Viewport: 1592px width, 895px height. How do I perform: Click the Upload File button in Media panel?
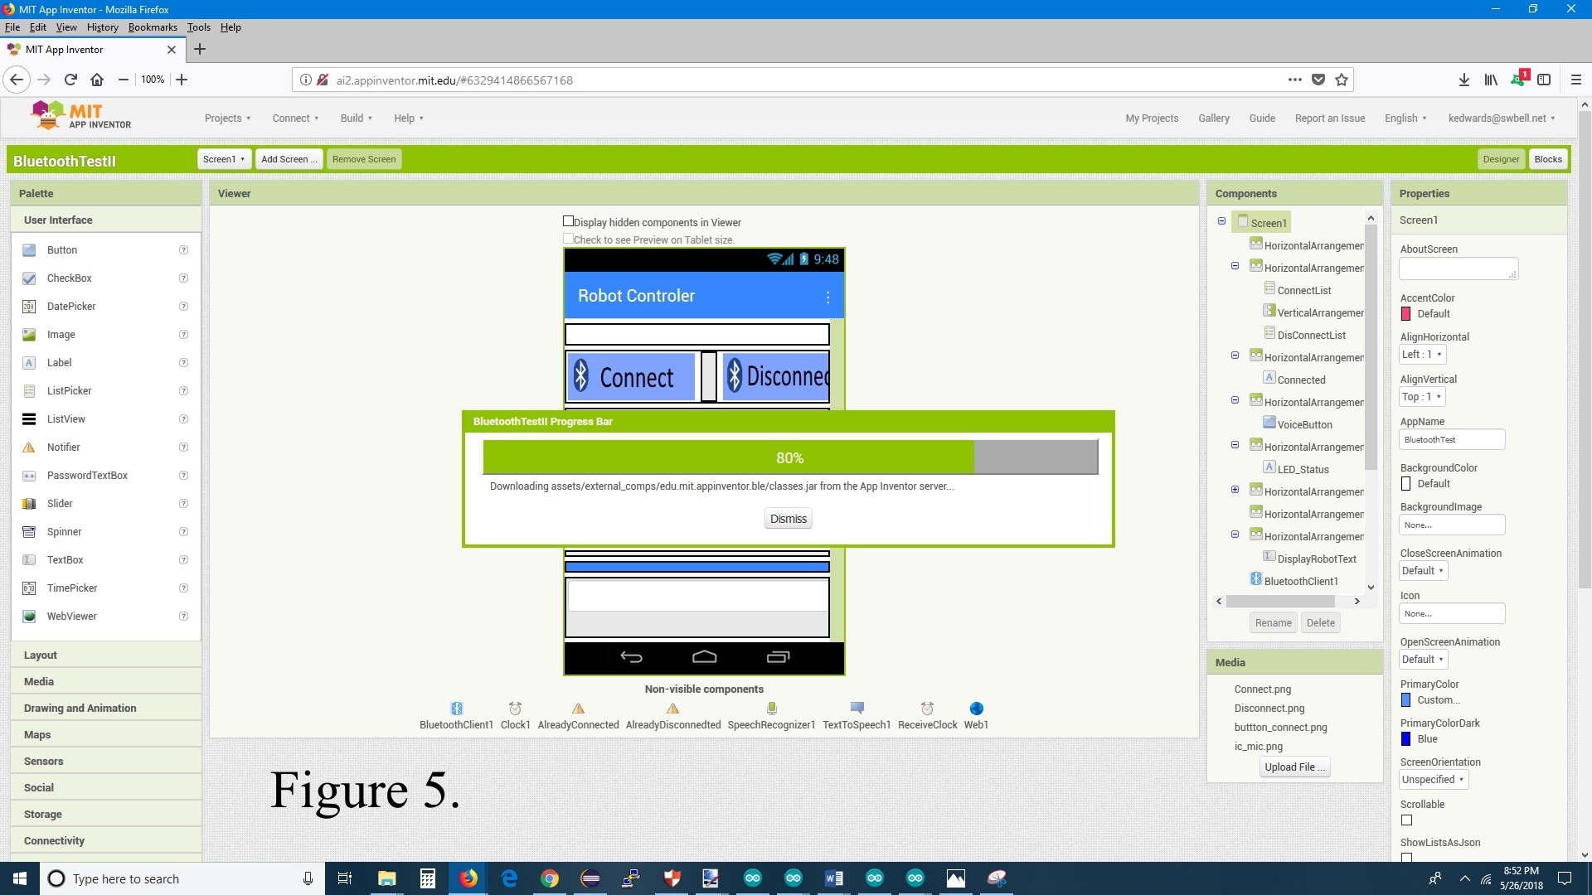coord(1293,766)
